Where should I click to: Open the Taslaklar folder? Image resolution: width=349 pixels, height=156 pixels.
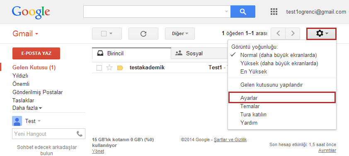click(x=23, y=100)
